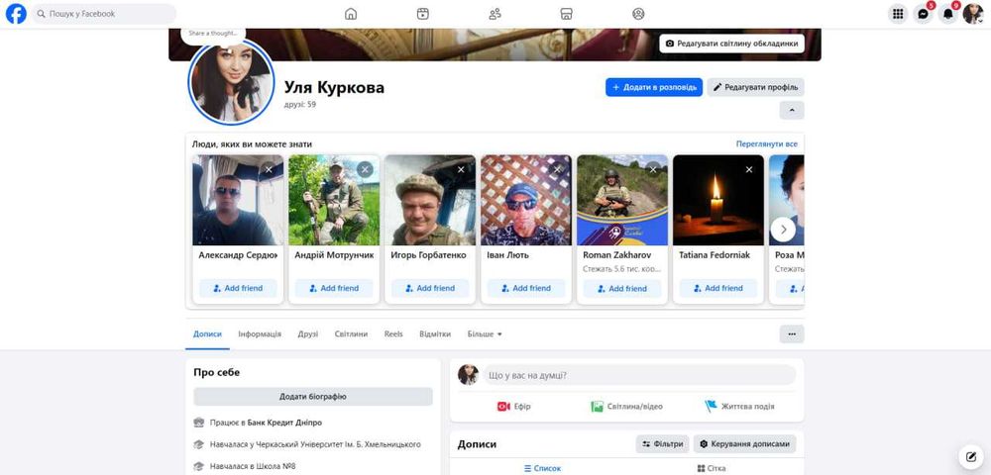Dismiss Roman Zakharov suggestion card
This screenshot has width=991, height=475.
coord(653,169)
